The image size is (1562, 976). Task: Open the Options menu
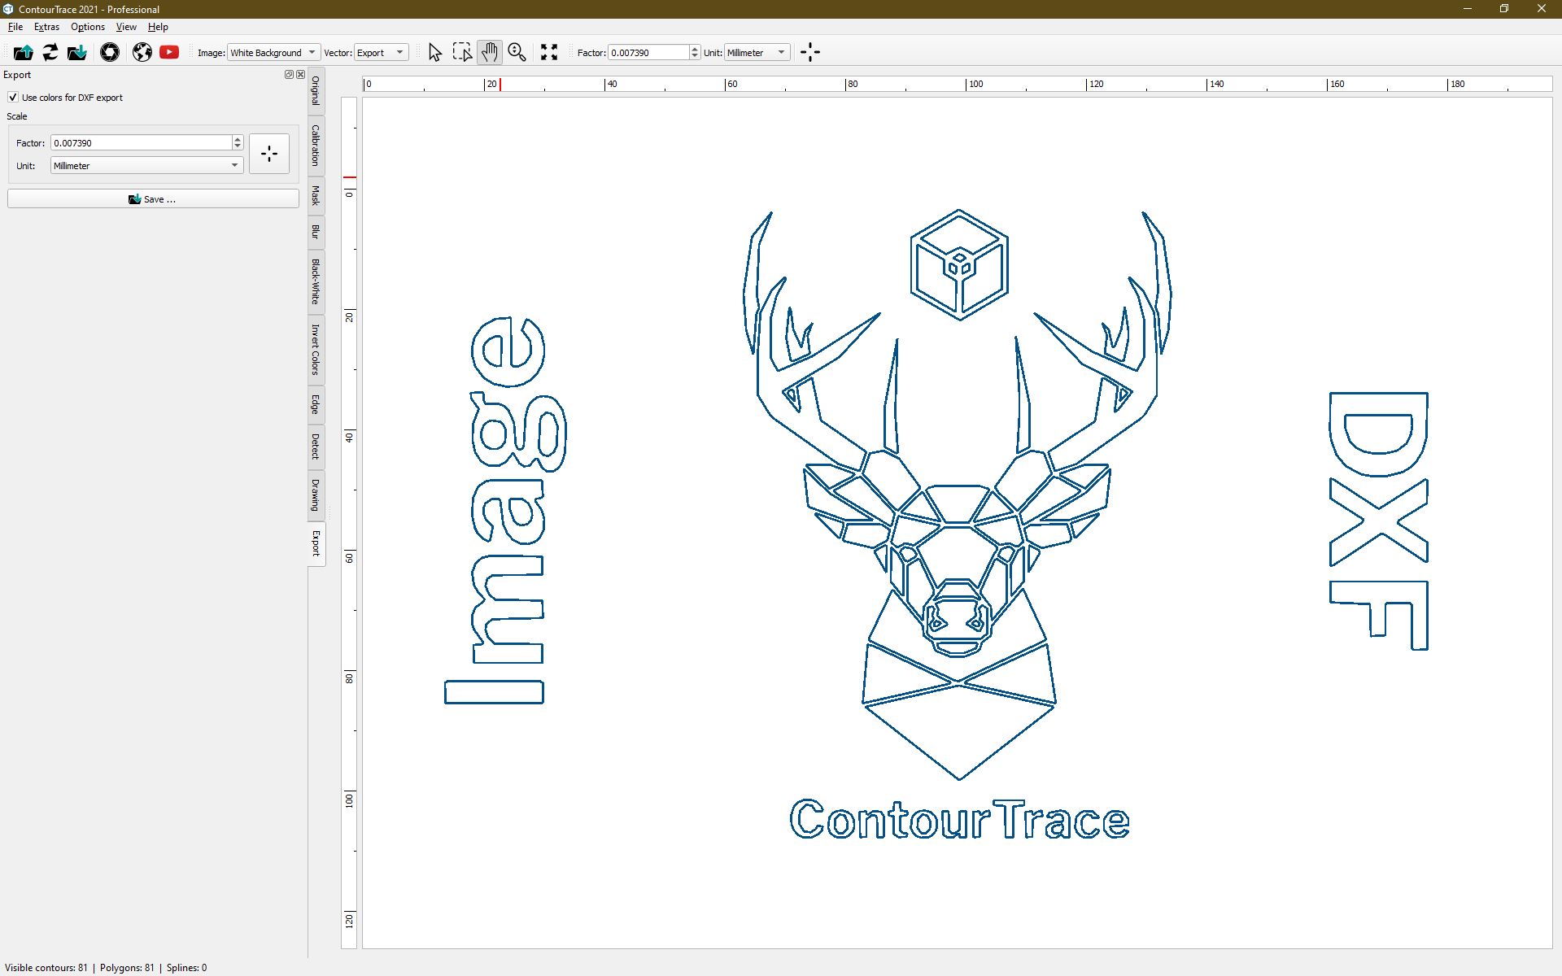86,27
